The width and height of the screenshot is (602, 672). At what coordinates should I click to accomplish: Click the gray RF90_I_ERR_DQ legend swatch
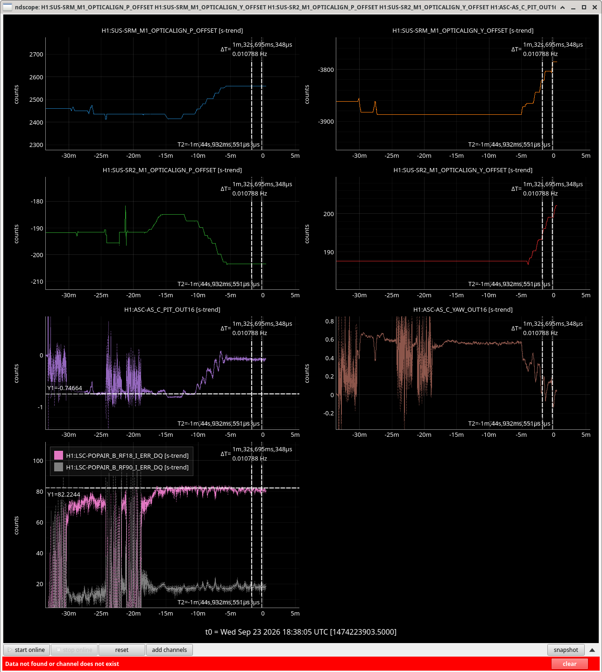click(58, 467)
